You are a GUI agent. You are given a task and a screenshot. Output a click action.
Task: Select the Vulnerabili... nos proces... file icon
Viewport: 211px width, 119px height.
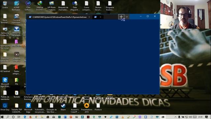pyautogui.click(x=40, y=108)
